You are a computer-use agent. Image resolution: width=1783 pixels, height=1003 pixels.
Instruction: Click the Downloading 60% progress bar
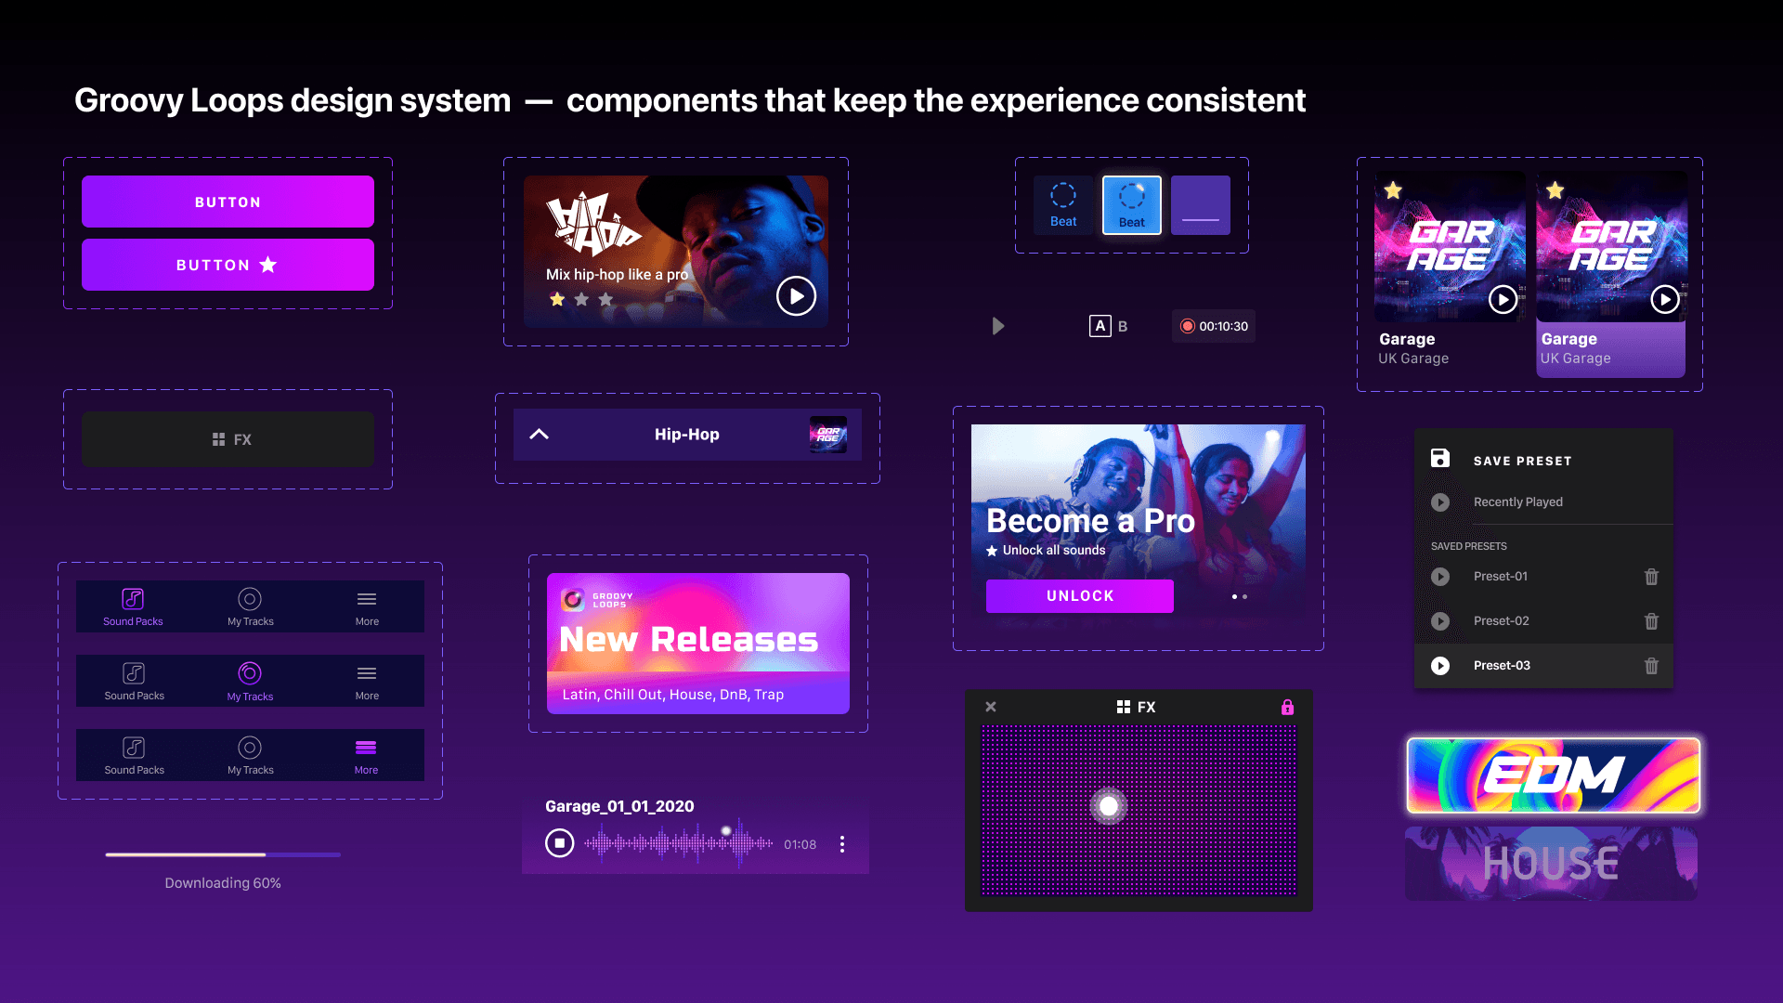pos(223,854)
